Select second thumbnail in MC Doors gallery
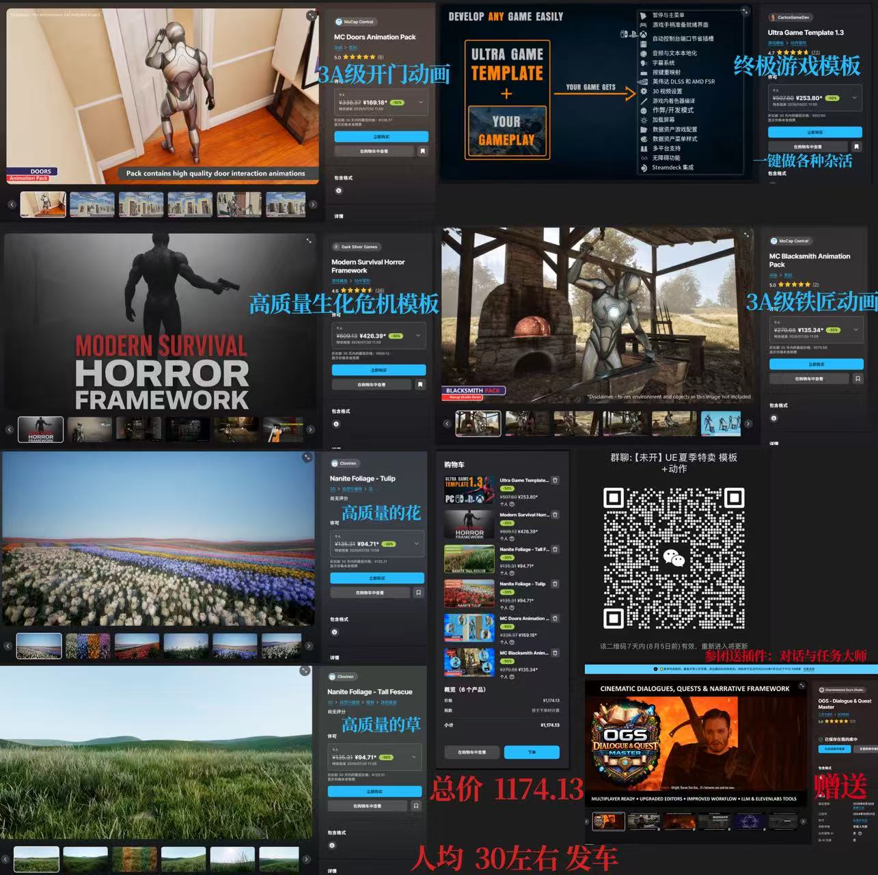 [x=92, y=204]
